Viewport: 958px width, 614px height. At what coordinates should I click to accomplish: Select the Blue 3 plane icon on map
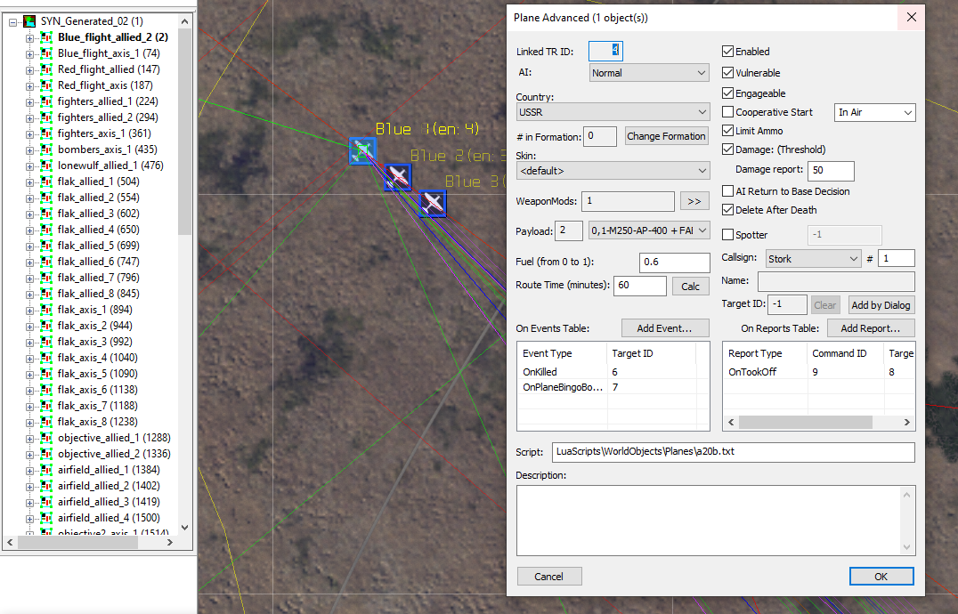433,203
